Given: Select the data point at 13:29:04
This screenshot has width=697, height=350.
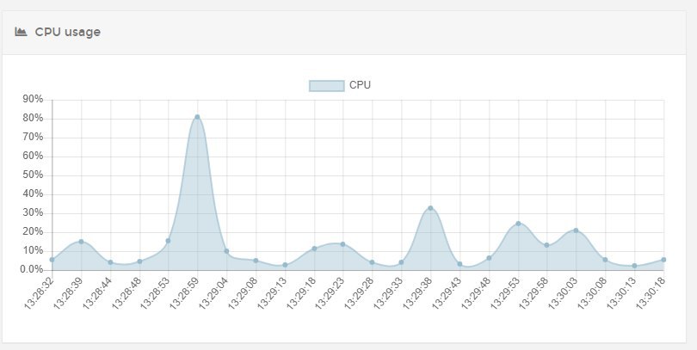Looking at the screenshot, I should click(226, 251).
